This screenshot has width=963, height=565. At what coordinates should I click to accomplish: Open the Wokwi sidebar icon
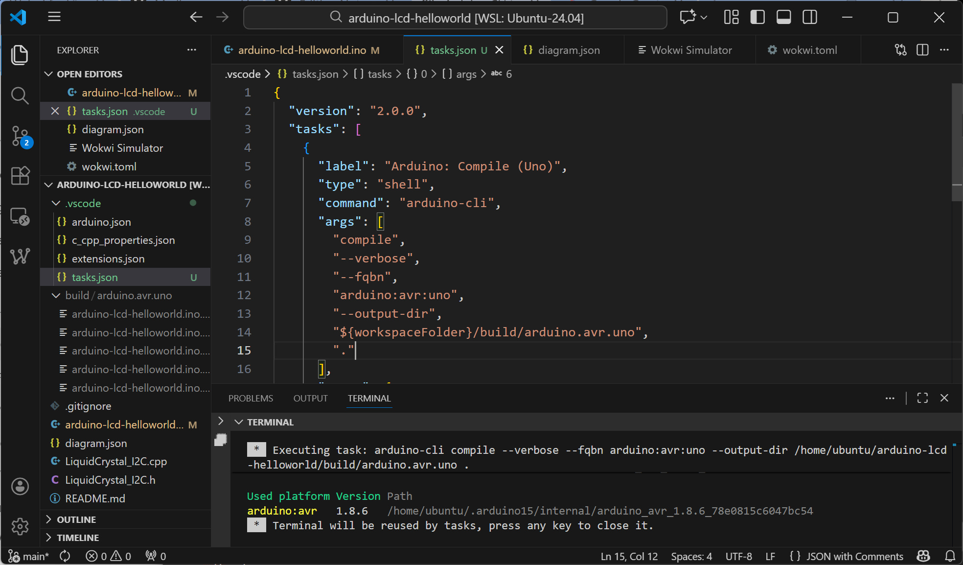20,256
